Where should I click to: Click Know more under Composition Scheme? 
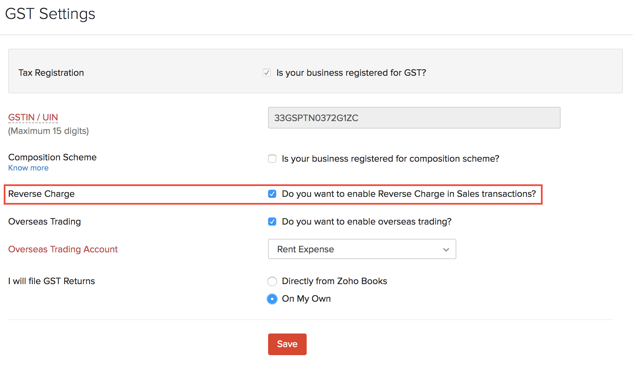28,168
